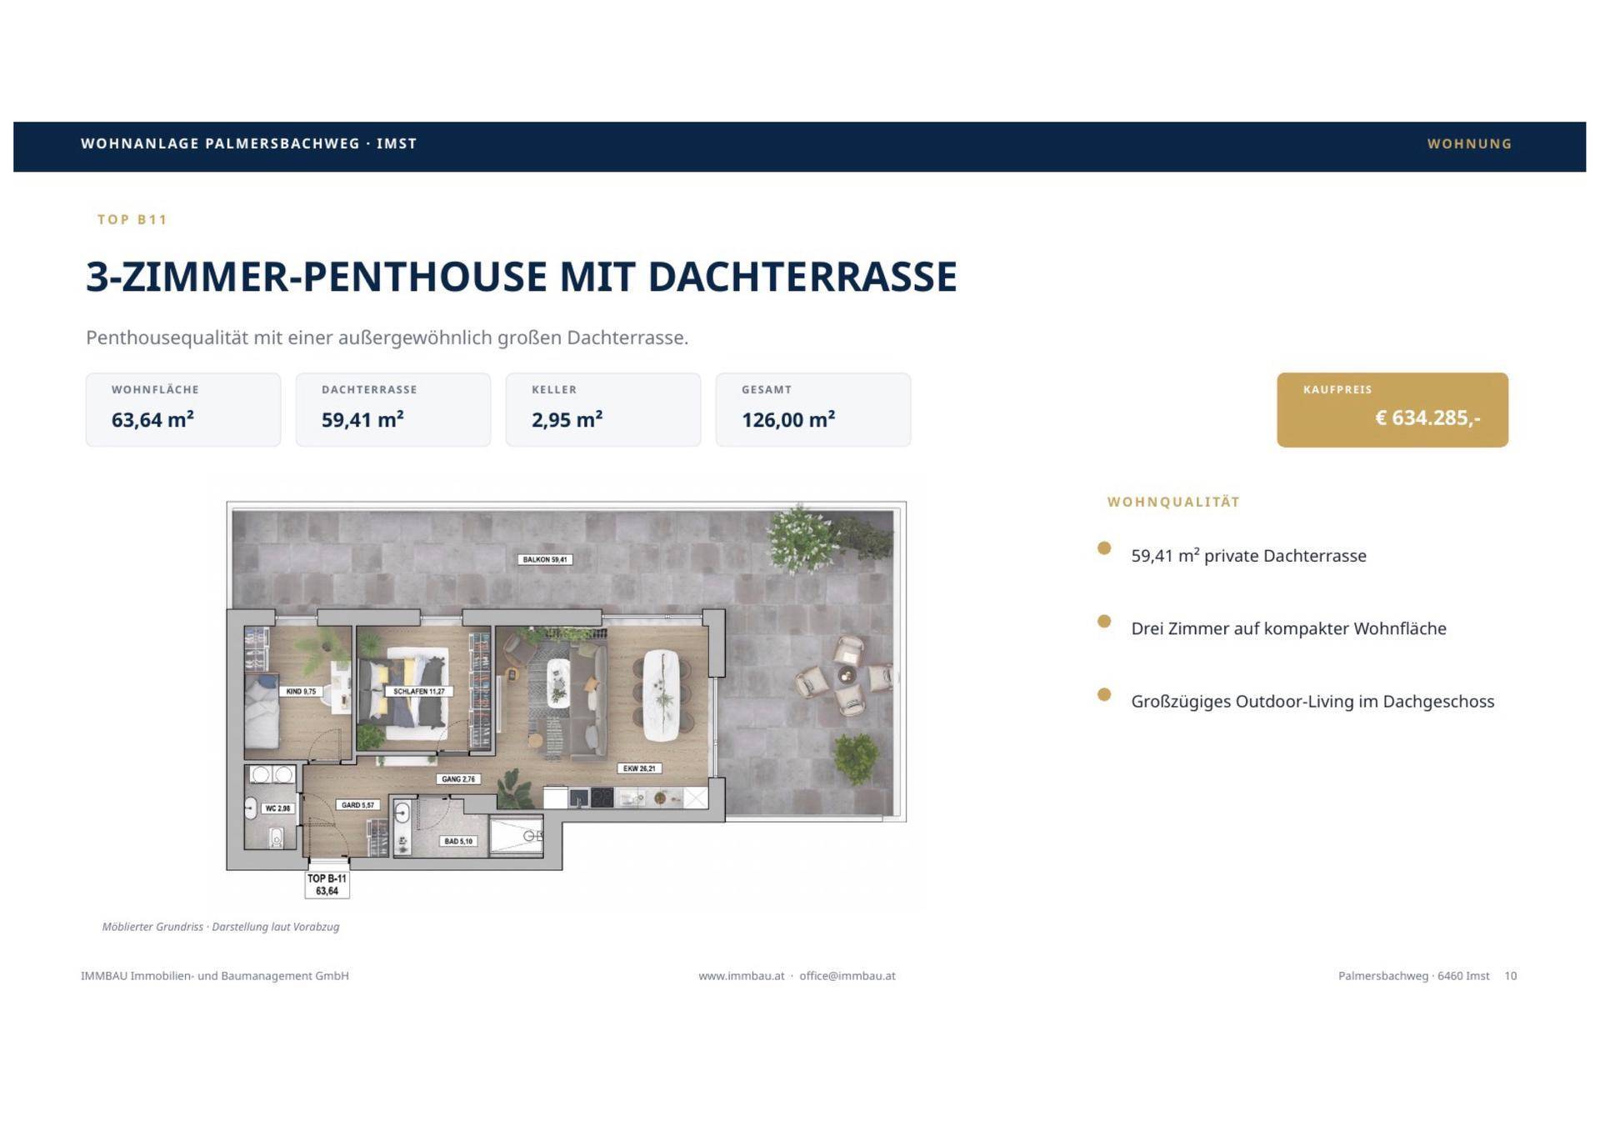Click 'Großzügiges Outdoor-Living im Dachgeschoss' text
The image size is (1600, 1131).
click(1312, 701)
